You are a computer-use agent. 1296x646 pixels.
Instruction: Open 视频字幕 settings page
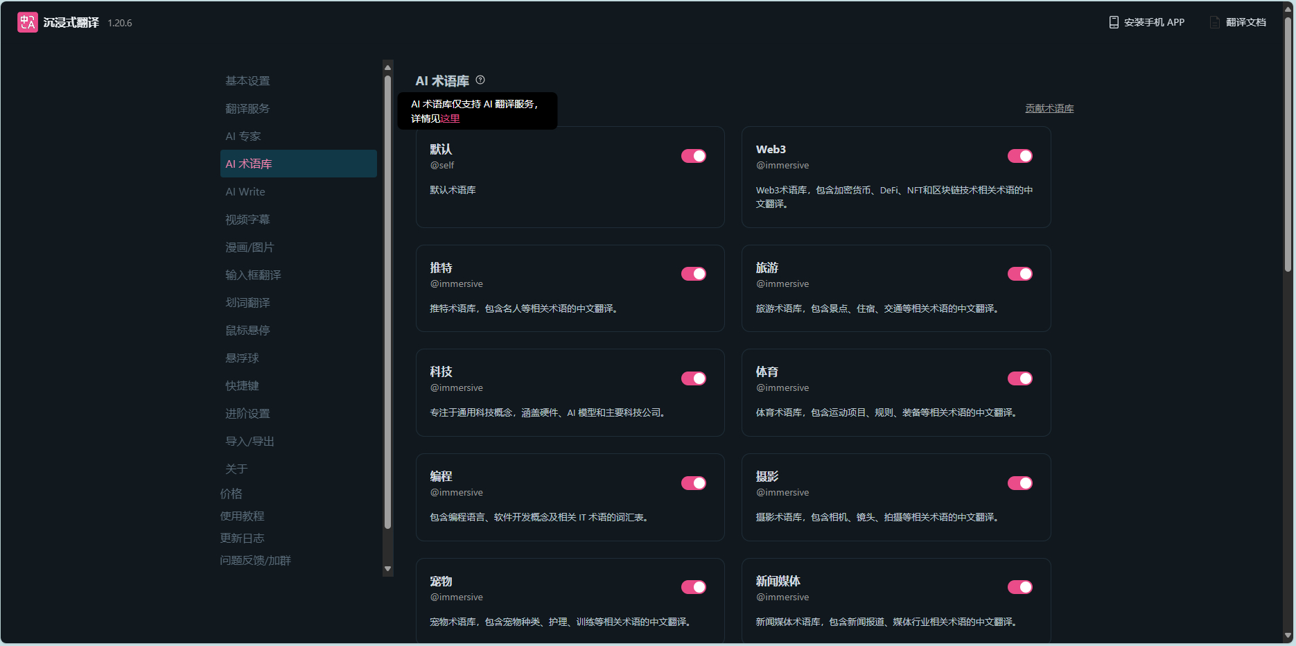[x=247, y=220]
